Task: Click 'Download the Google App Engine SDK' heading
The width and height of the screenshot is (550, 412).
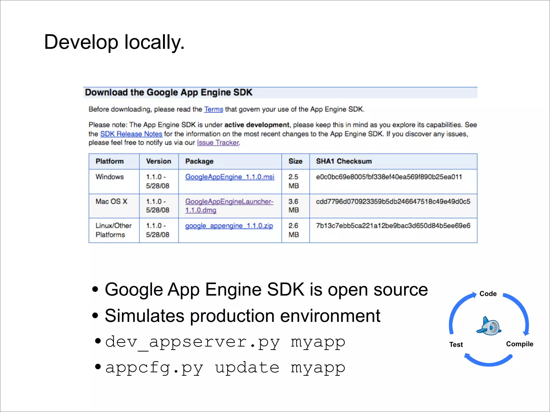Action: [169, 93]
